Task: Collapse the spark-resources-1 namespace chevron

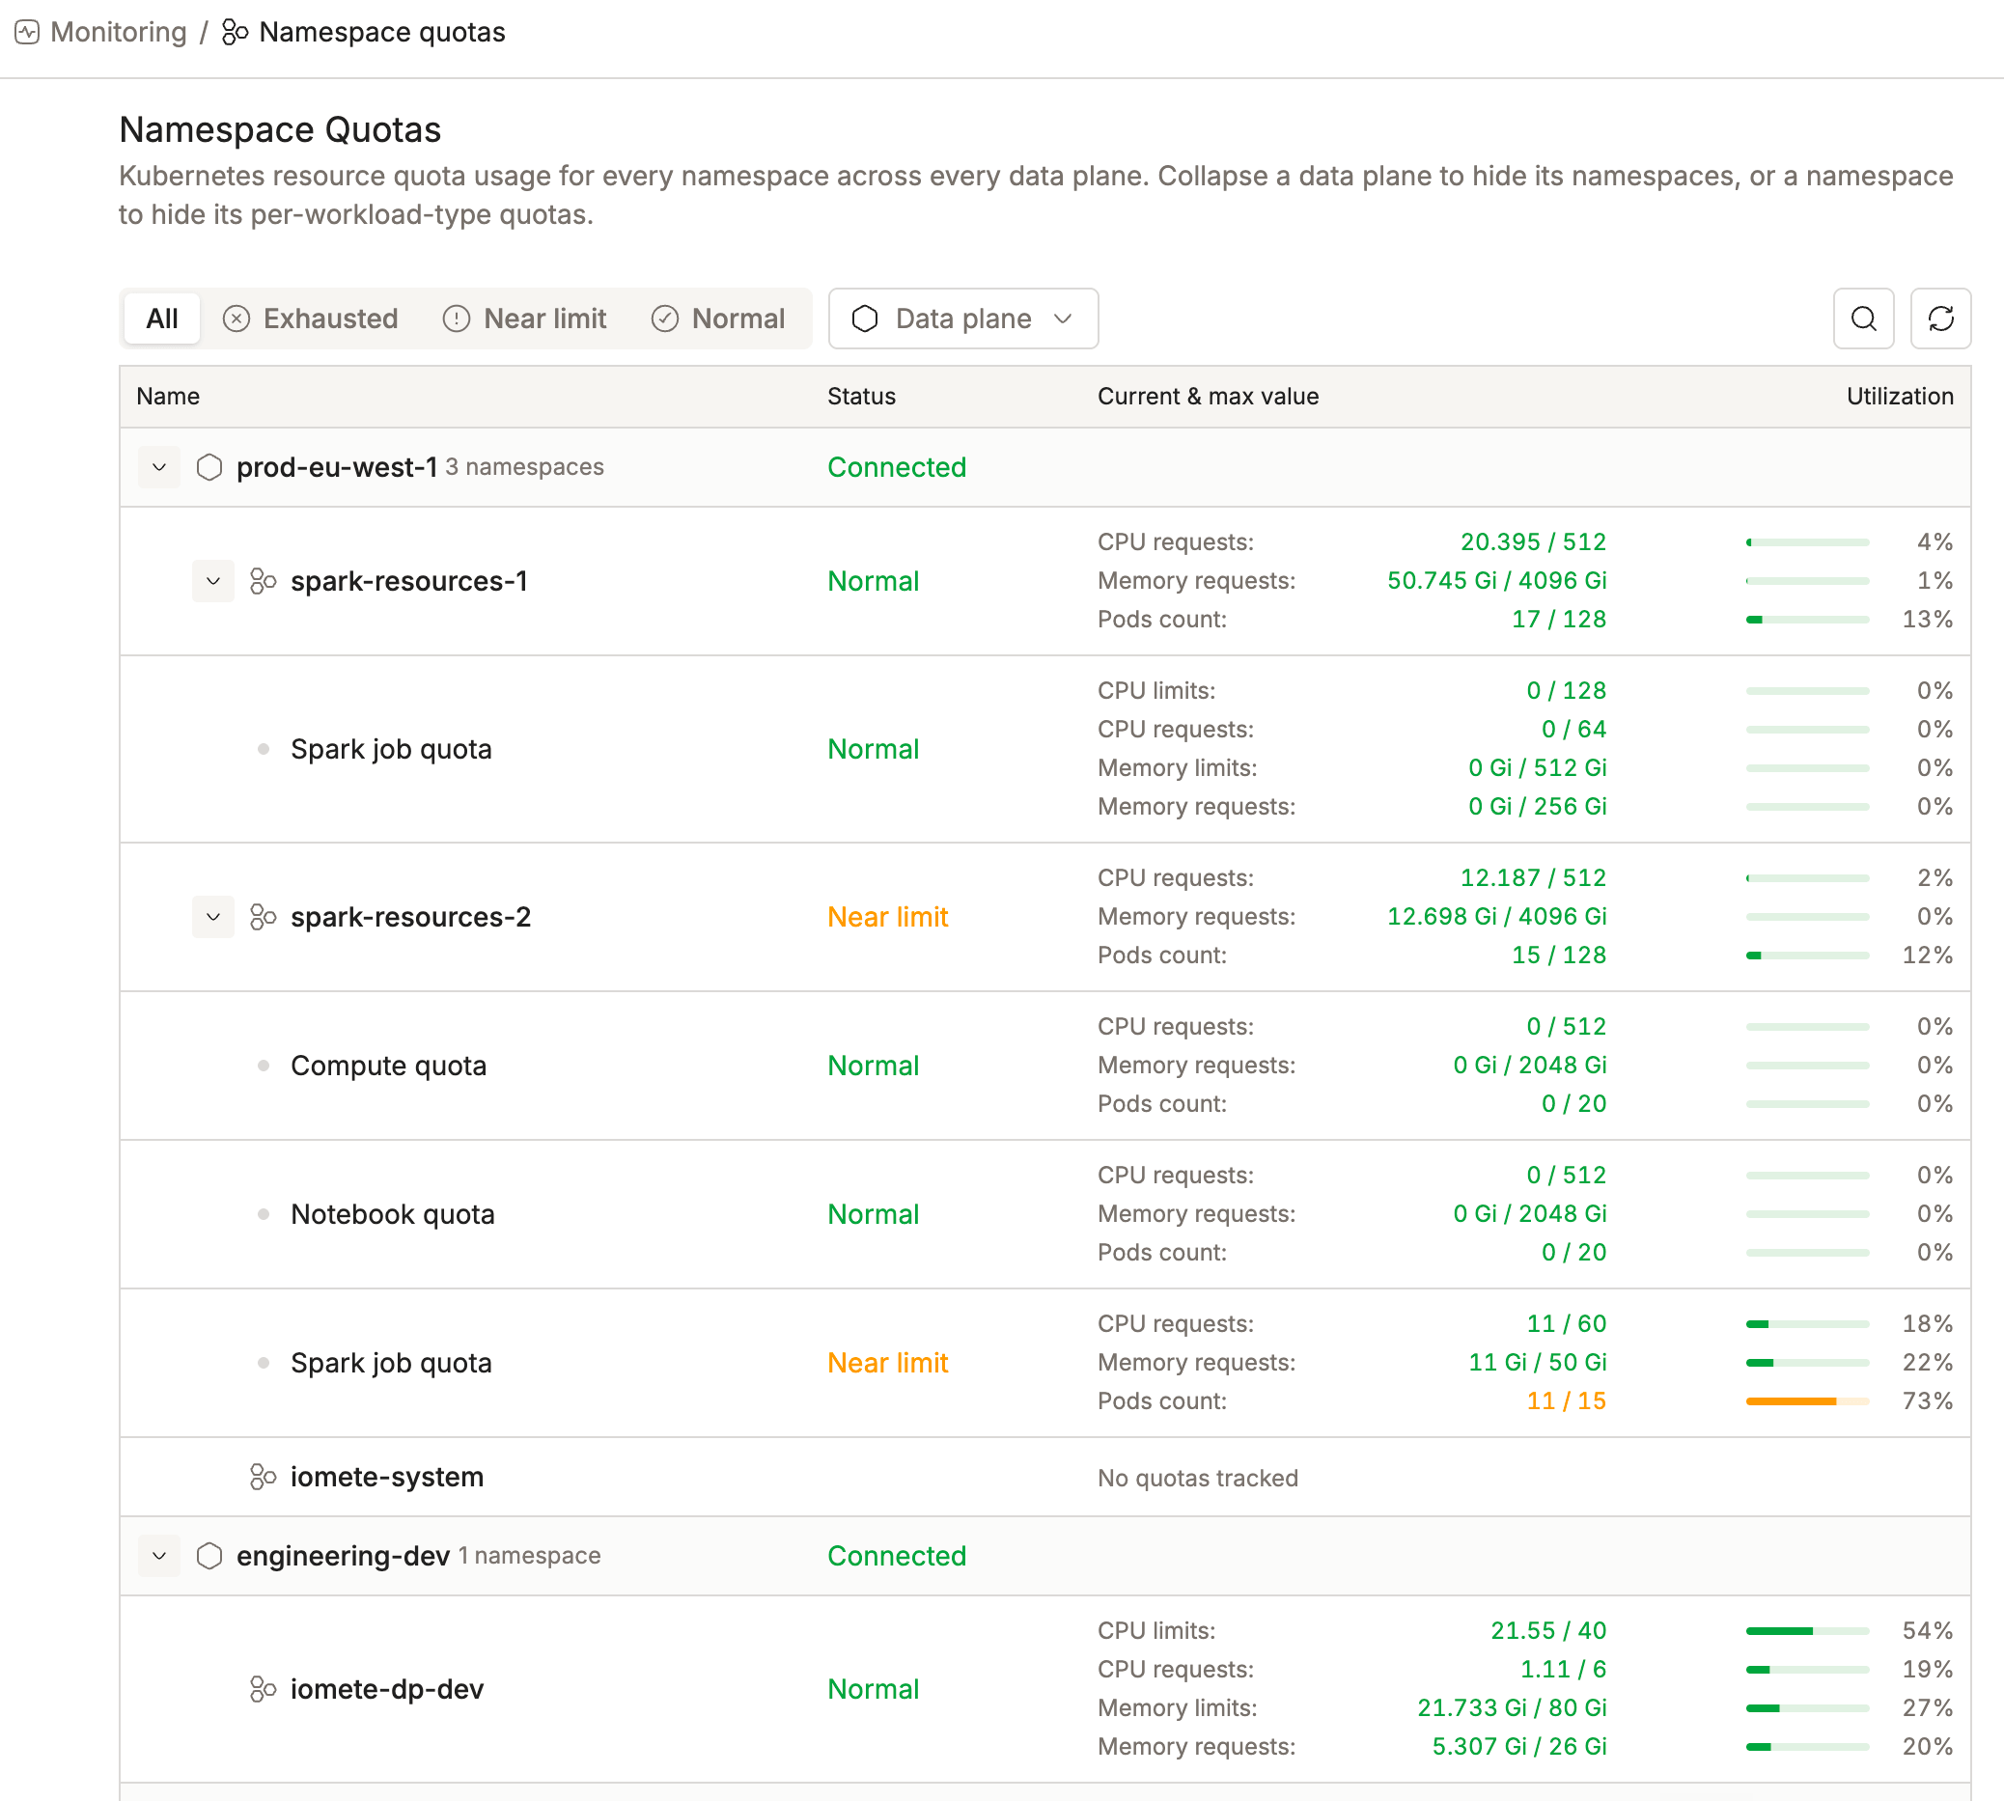Action: point(212,581)
